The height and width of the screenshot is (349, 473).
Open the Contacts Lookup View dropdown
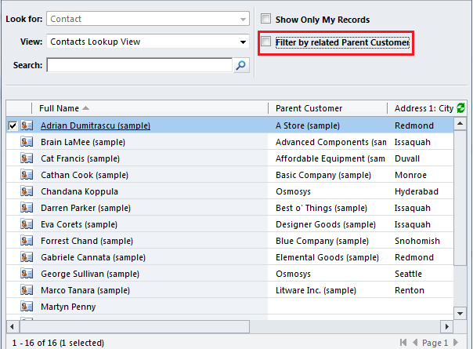(243, 42)
